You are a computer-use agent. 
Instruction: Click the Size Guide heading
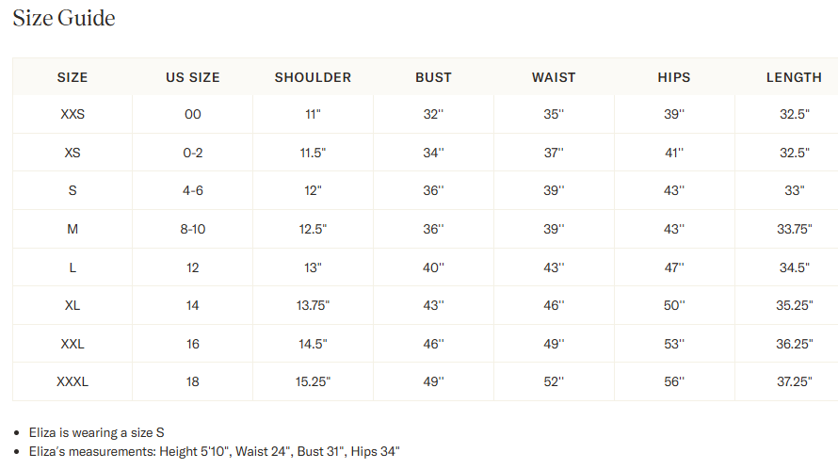click(64, 18)
